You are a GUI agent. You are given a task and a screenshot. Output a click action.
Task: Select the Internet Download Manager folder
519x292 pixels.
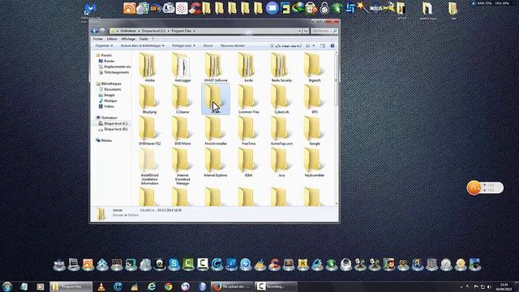click(182, 166)
